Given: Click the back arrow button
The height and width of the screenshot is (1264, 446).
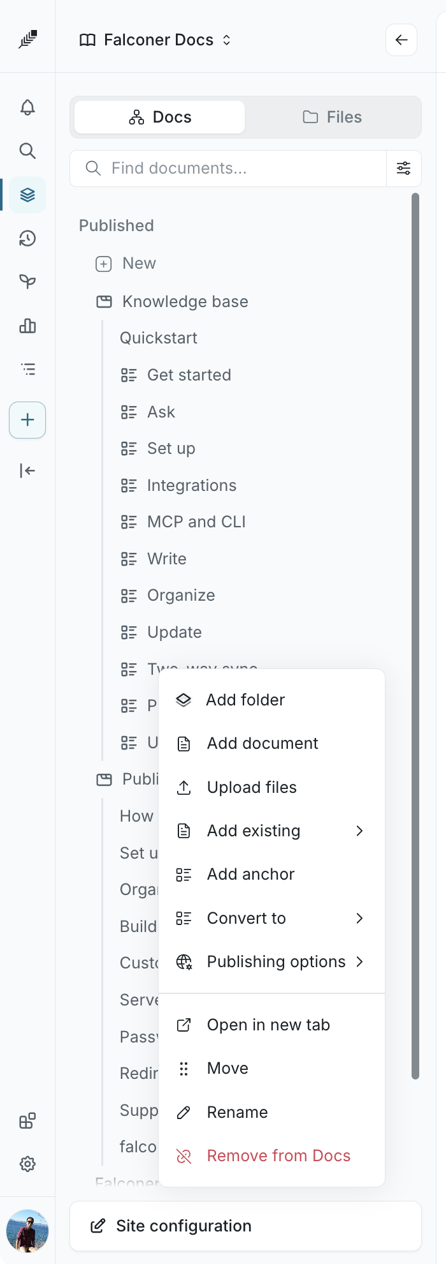Looking at the screenshot, I should tap(401, 40).
